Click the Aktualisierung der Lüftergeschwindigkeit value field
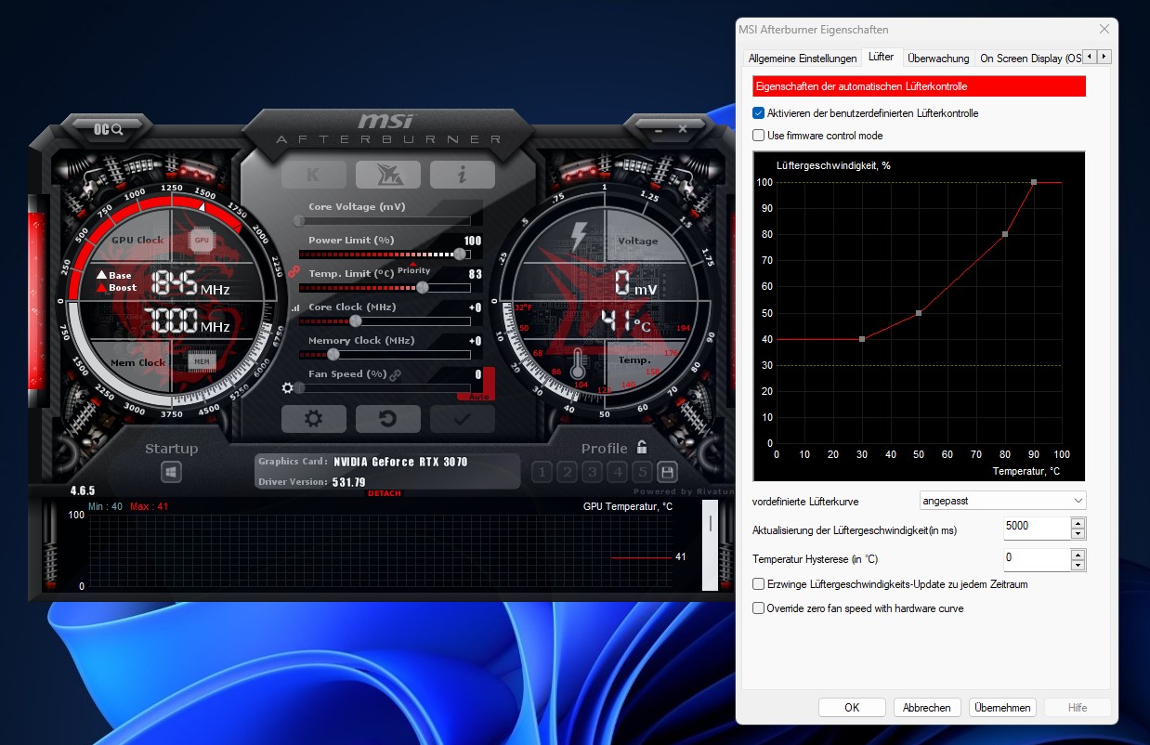Screen dimensions: 1150x745 coord(1037,529)
